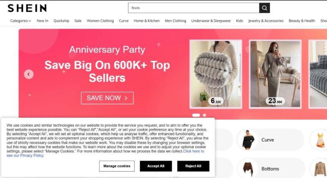Open the SHEIN logo homepage
Screen dimensions: 327x178
point(27,8)
